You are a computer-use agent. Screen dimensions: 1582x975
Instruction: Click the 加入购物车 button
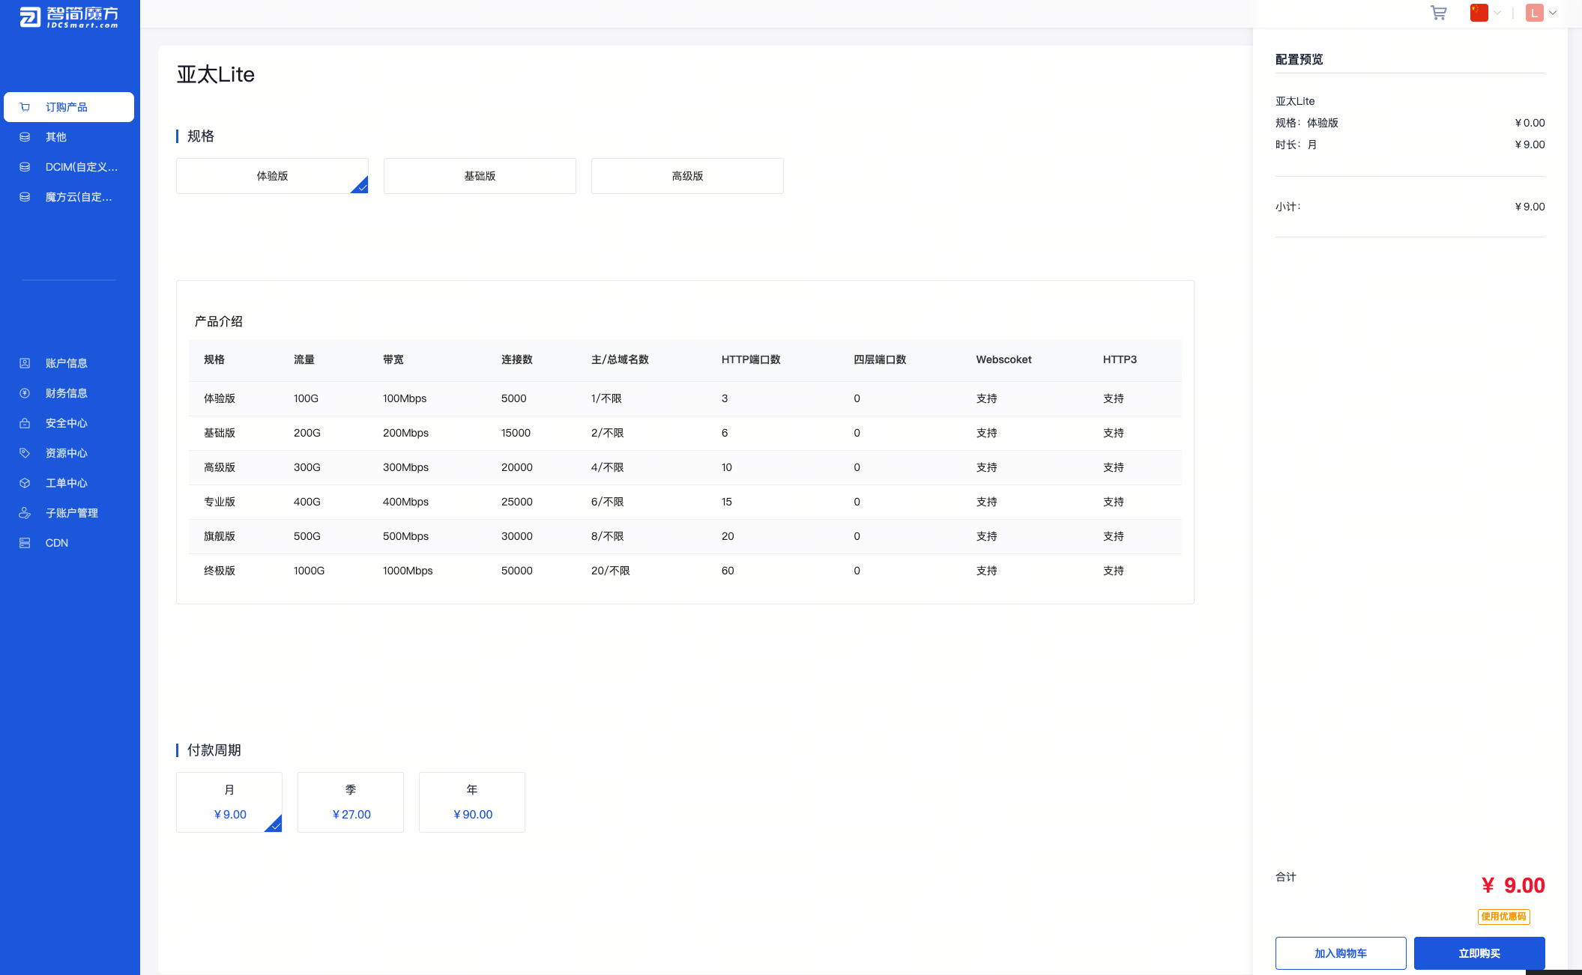pyautogui.click(x=1340, y=953)
